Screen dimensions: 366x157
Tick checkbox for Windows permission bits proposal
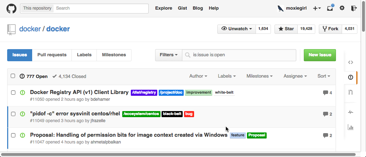point(13,135)
